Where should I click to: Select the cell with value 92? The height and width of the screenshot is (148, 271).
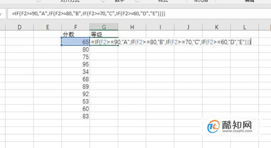[x=76, y=94]
